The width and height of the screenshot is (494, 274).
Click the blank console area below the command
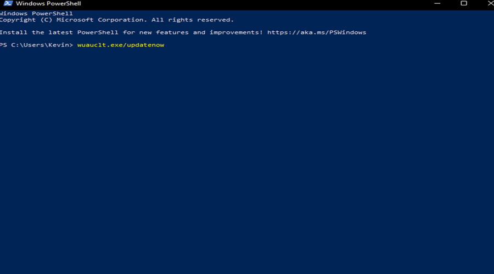[247, 157]
